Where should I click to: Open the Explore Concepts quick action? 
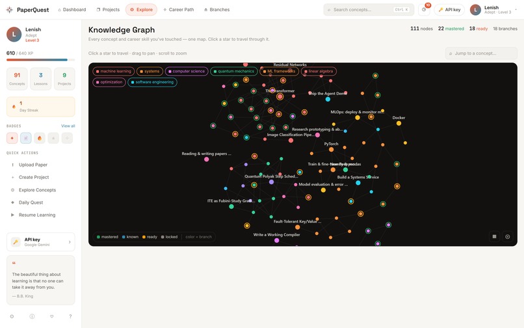click(41, 190)
